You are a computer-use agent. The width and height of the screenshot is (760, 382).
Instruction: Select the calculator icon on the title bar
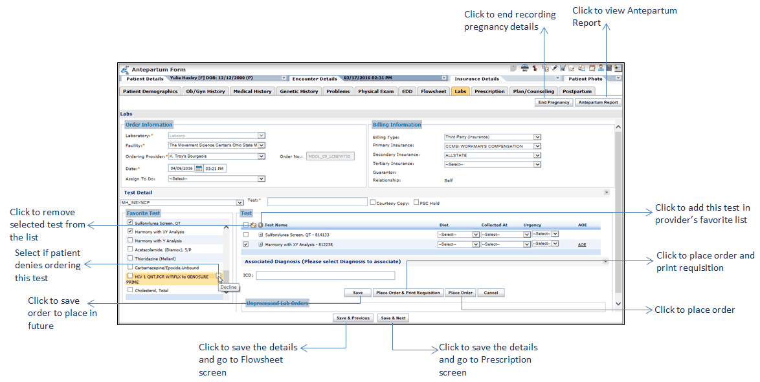tap(609, 68)
